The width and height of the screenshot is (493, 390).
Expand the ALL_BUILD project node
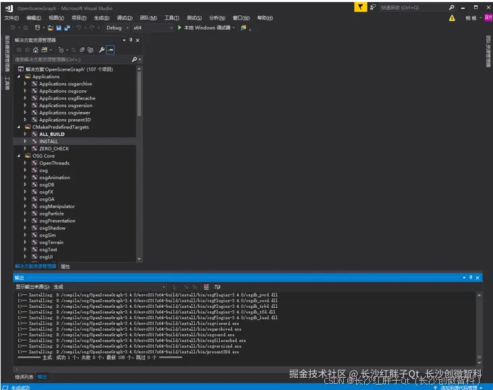tap(25, 134)
